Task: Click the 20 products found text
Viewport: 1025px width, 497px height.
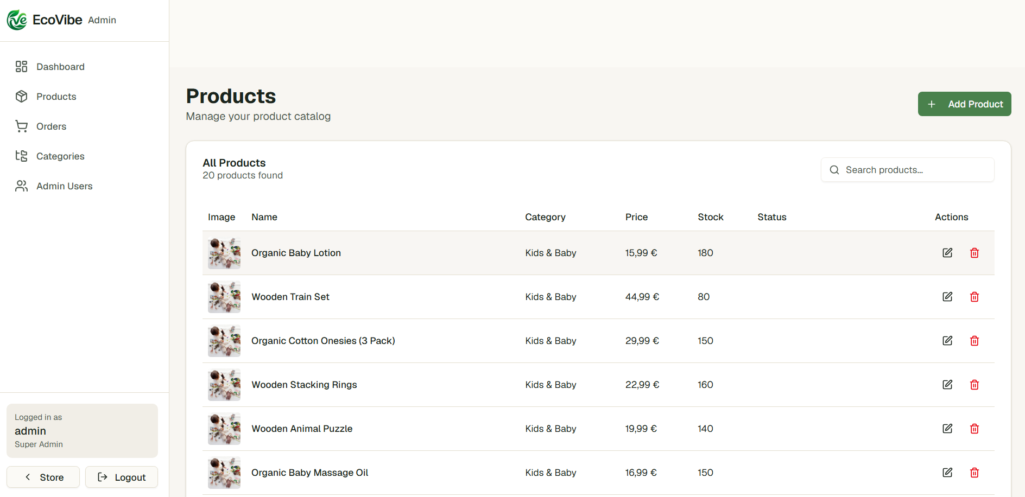Action: 243,175
